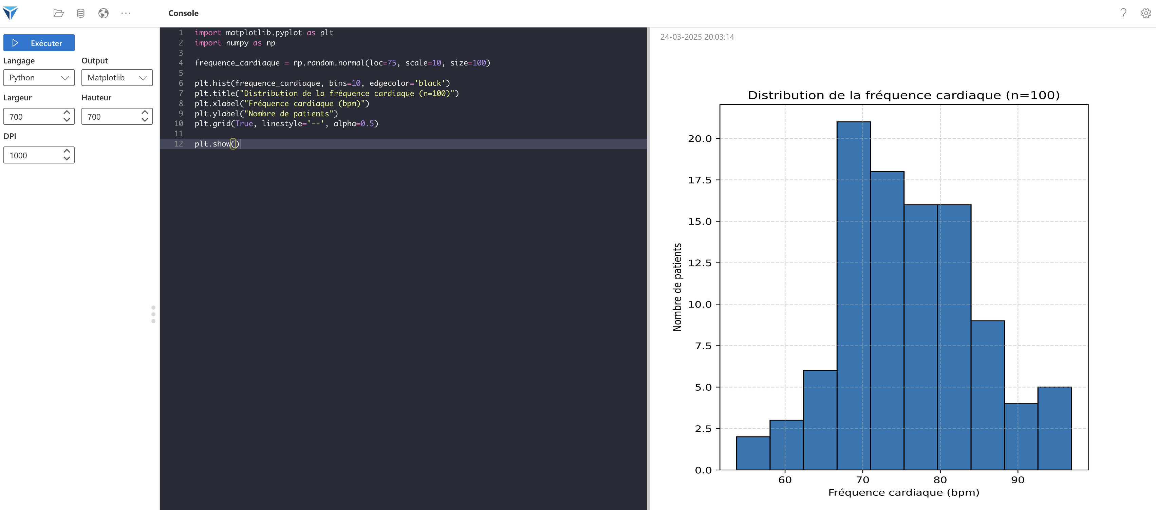Open the help question mark icon
This screenshot has width=1156, height=510.
1123,14
